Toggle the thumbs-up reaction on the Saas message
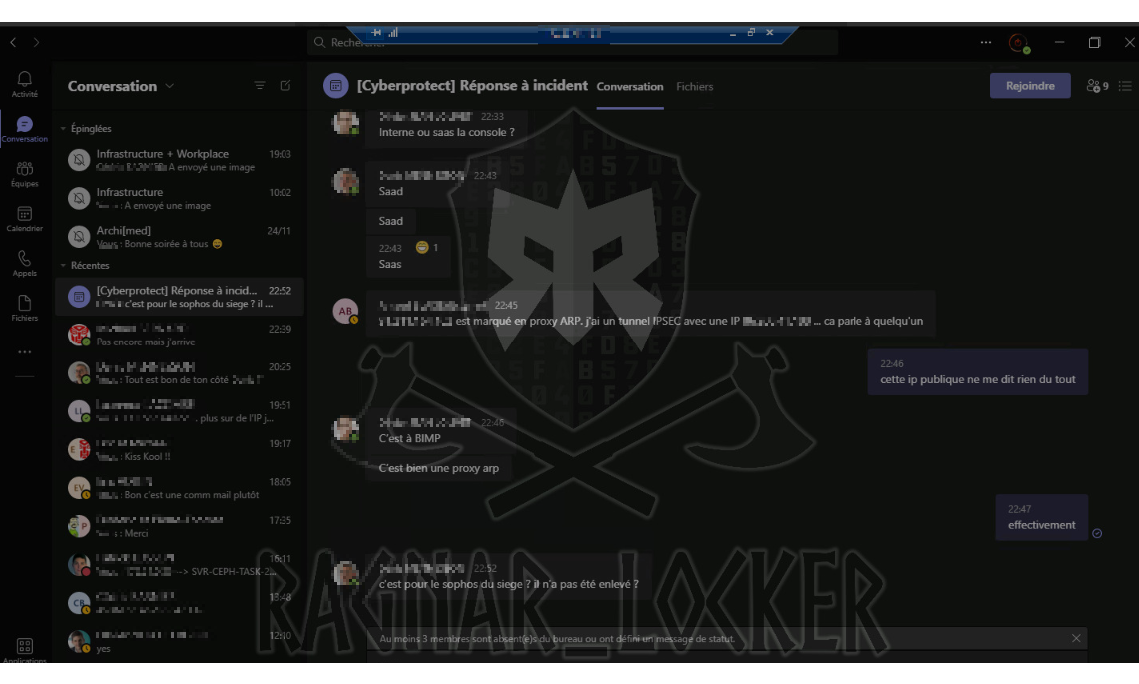Image resolution: width=1139 pixels, height=684 pixels. 420,246
